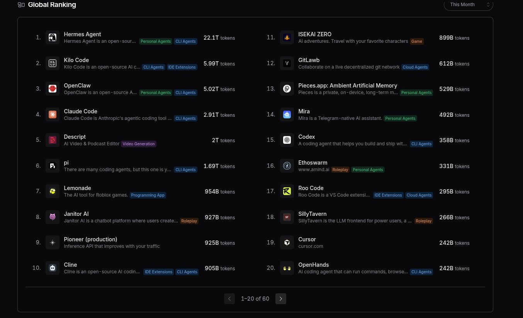
Task: Click Programming App tag on Lemonade
Action: [148, 195]
